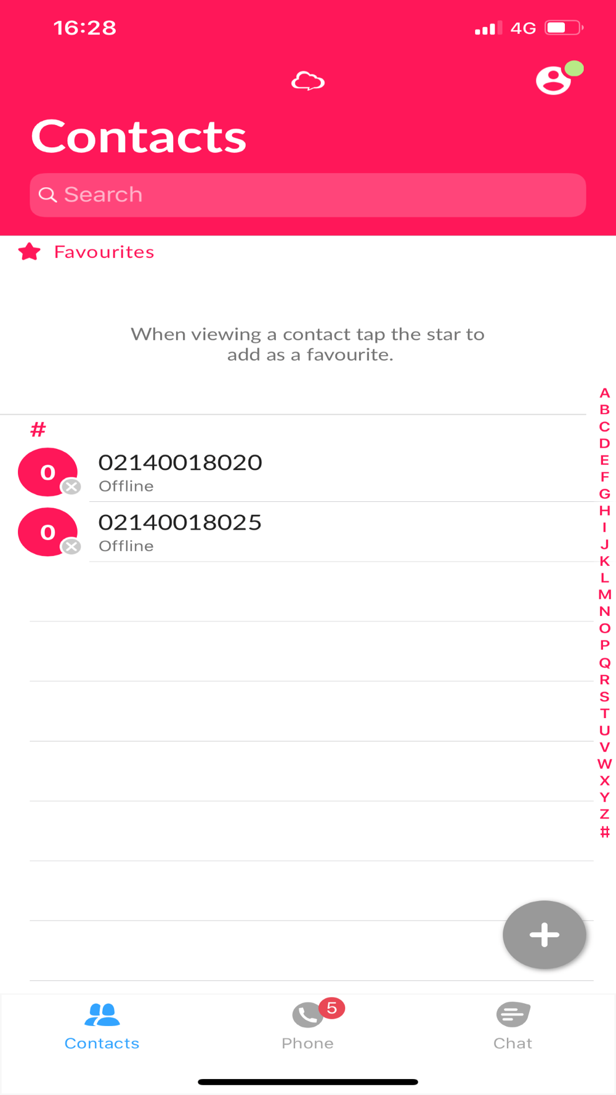Tap the cloud icon in header
This screenshot has height=1095, width=616.
coord(308,81)
